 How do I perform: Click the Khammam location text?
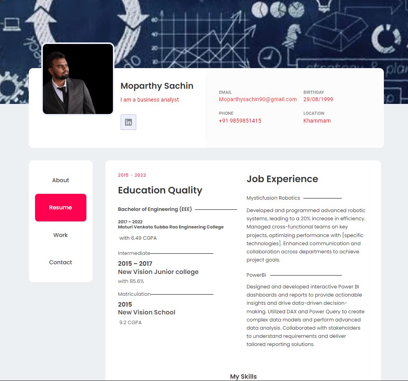tap(317, 121)
